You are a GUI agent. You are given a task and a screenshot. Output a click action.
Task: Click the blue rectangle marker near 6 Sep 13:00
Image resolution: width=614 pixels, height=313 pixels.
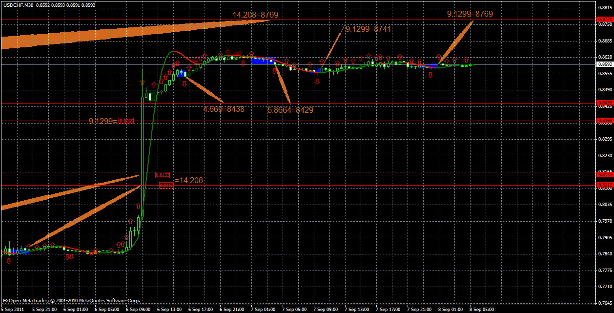(x=181, y=73)
